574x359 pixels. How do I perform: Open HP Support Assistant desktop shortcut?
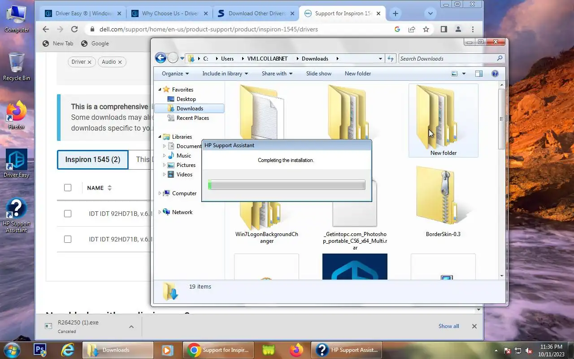(x=17, y=215)
